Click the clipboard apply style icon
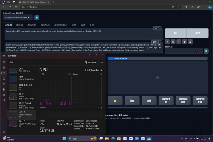Viewport: 213px width, 142px height. 185,42
